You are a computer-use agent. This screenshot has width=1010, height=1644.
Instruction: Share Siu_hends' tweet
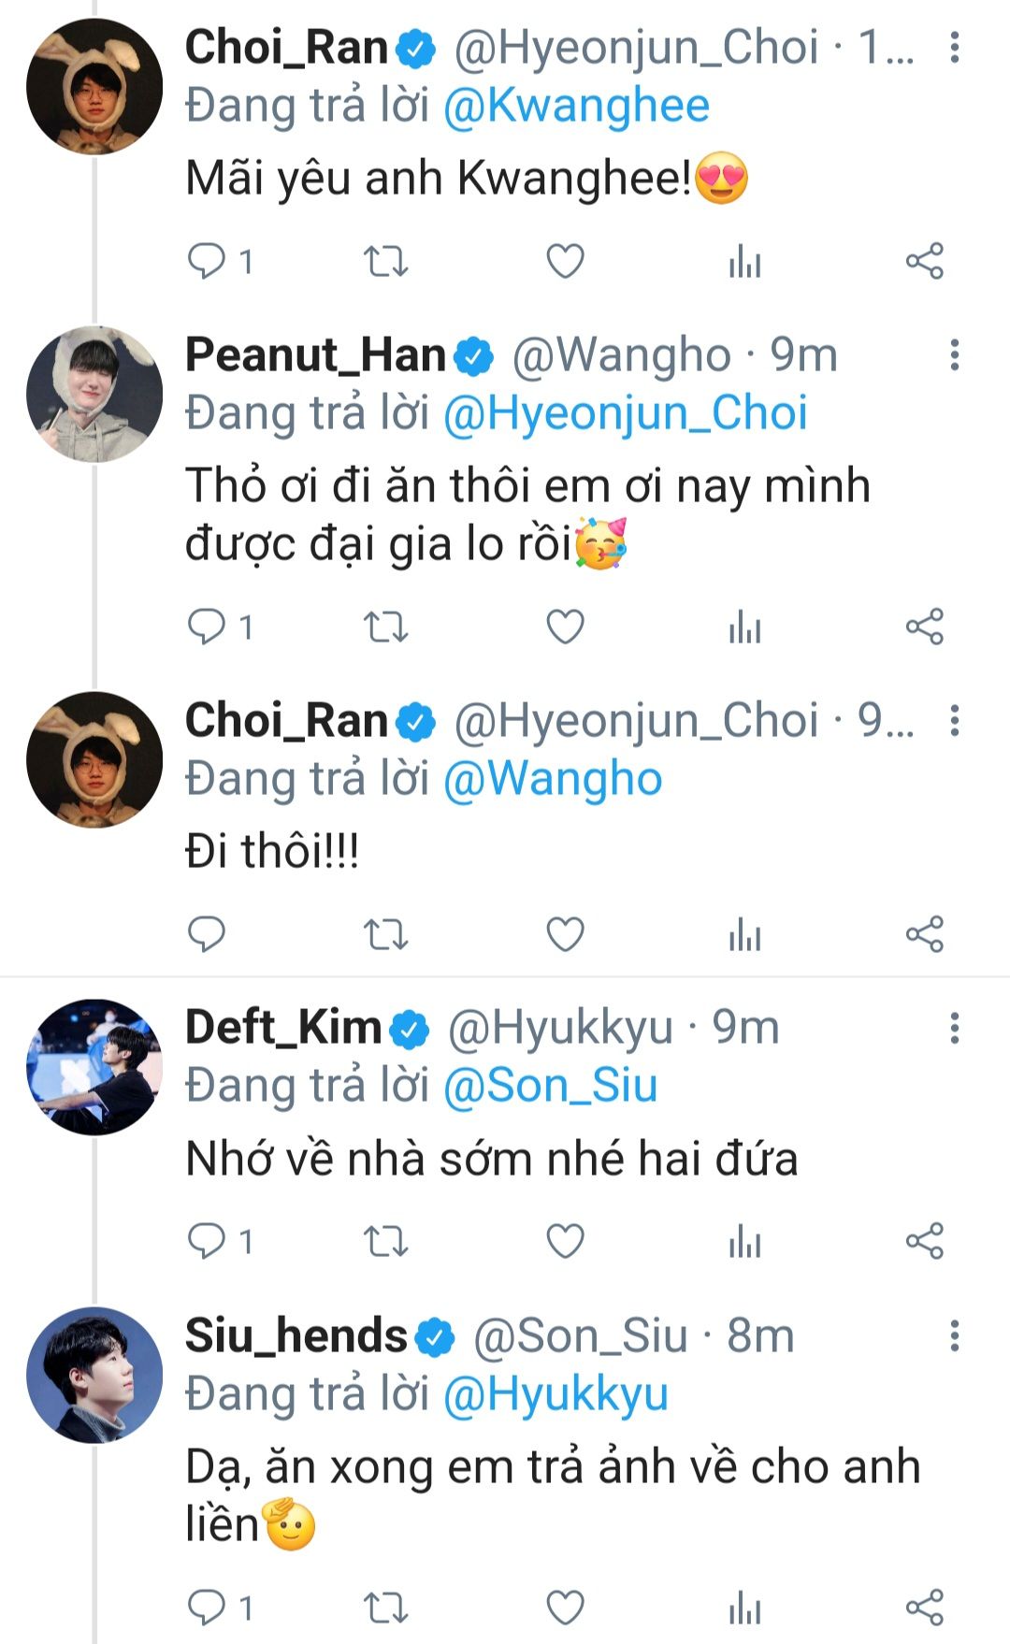pyautogui.click(x=924, y=1607)
